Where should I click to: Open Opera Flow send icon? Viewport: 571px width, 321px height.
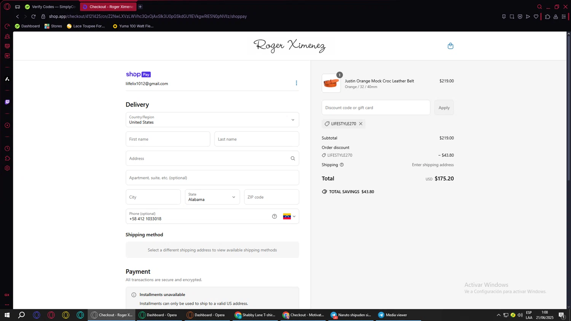(x=528, y=16)
